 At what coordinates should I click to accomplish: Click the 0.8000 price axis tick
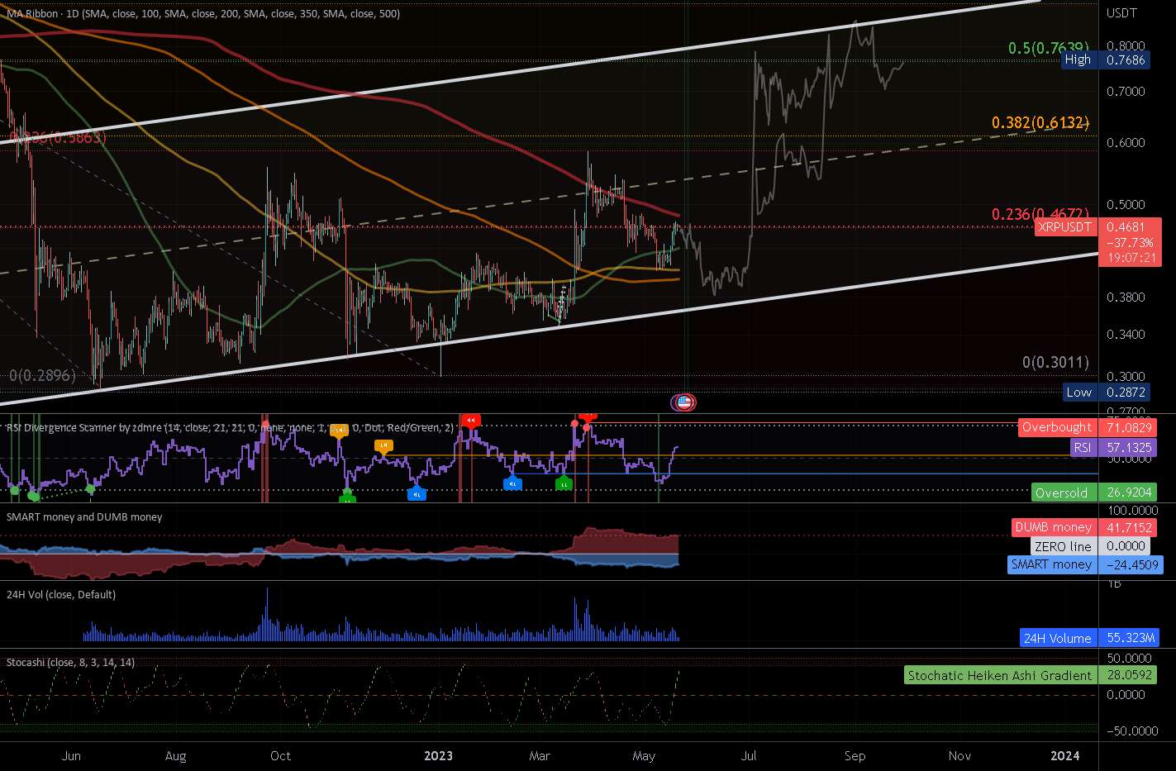(x=1126, y=46)
